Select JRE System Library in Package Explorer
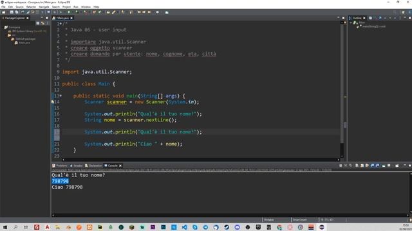 (x=27, y=31)
